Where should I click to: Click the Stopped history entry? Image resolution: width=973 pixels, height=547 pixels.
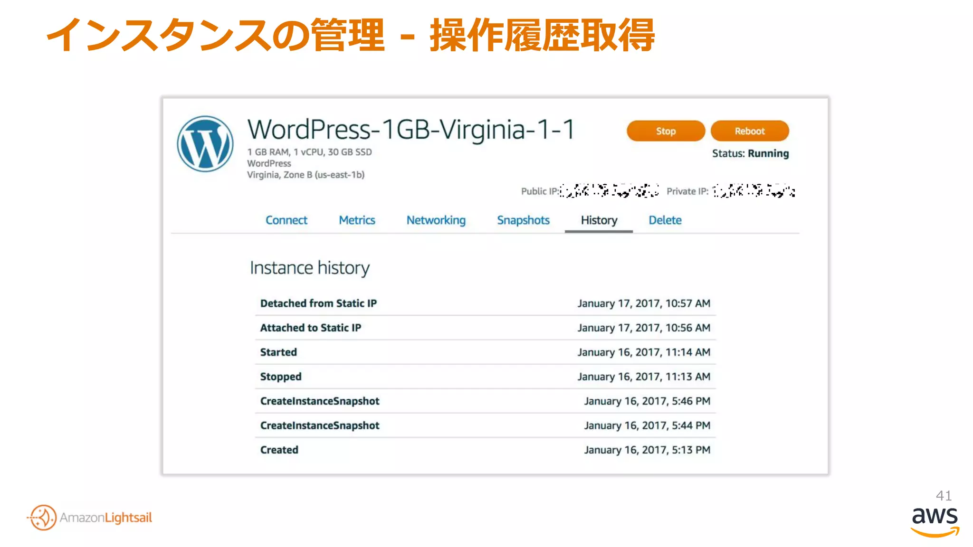tap(280, 377)
